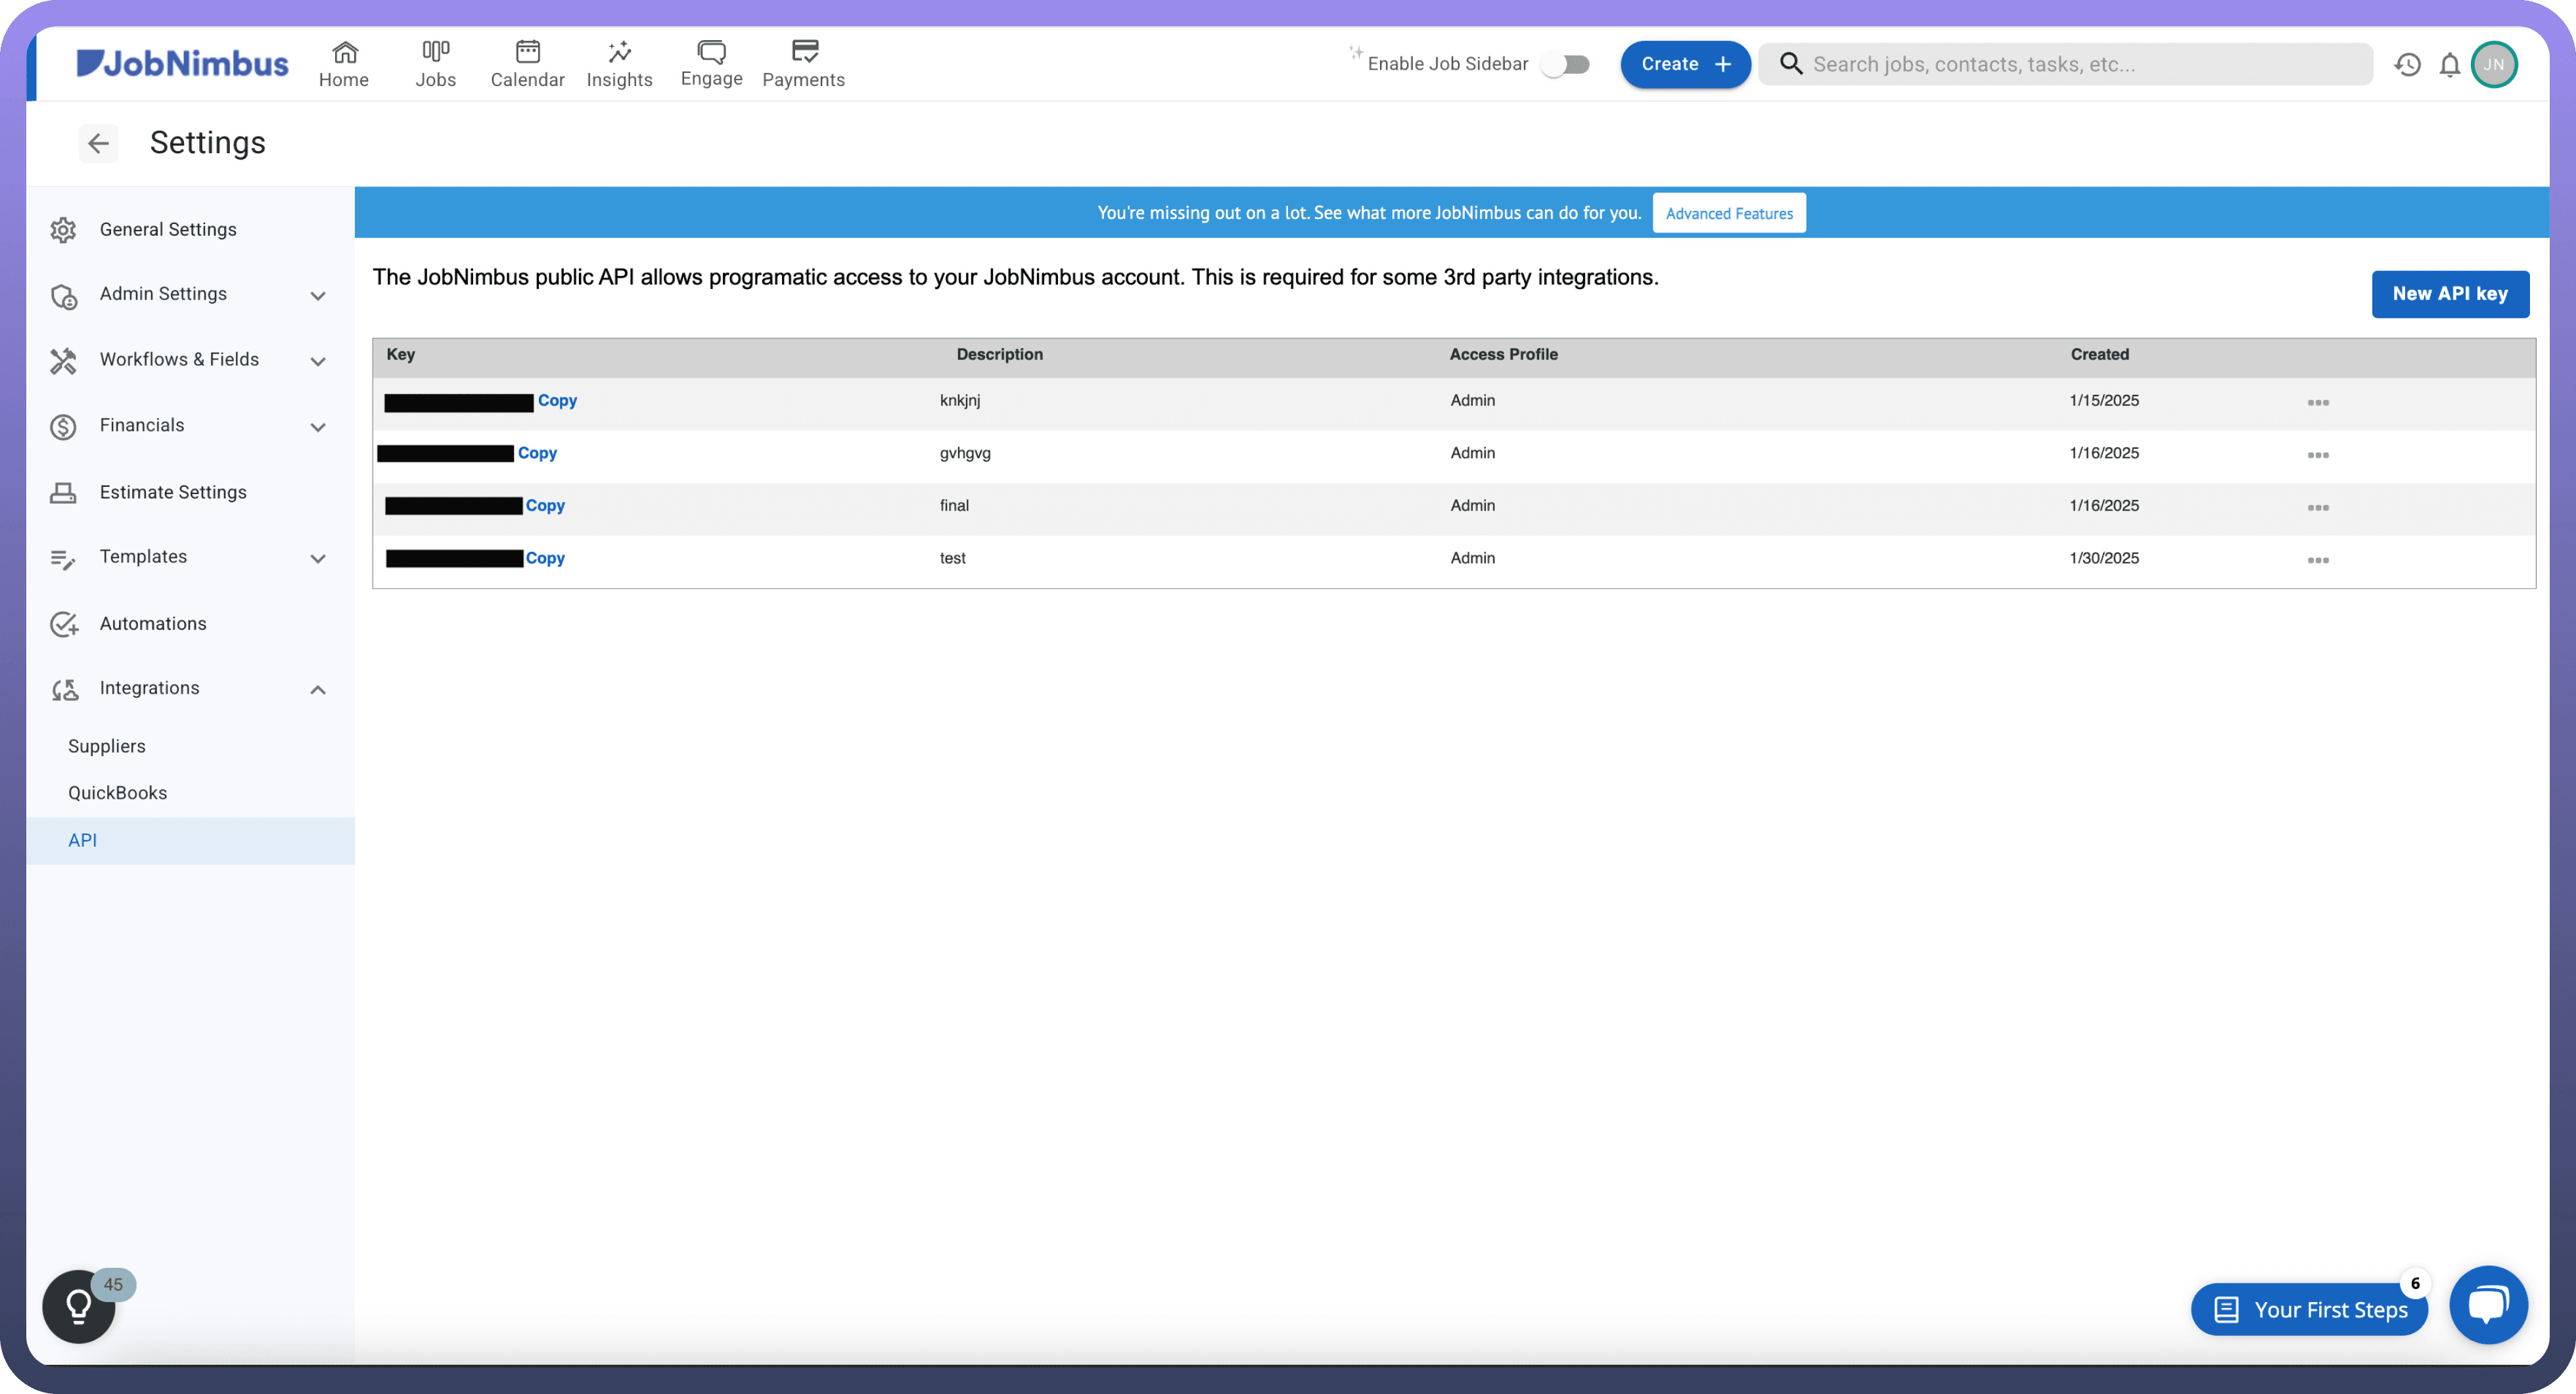Click the New API key button
The width and height of the screenshot is (2576, 1394).
point(2450,294)
